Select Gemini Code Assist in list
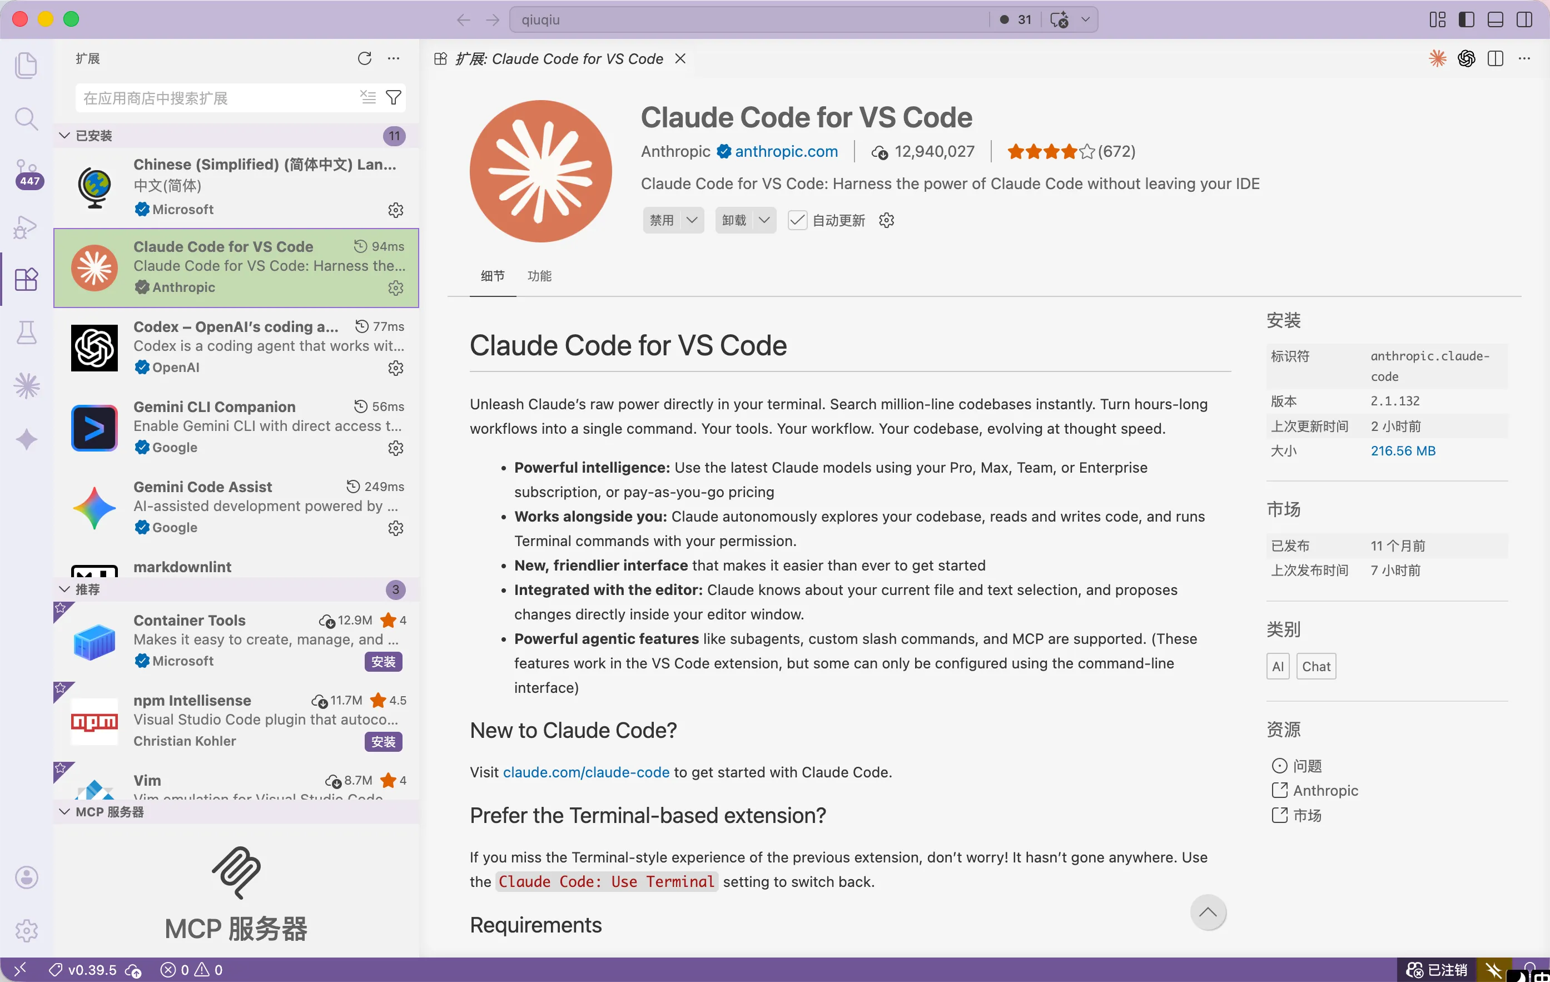 click(x=236, y=508)
